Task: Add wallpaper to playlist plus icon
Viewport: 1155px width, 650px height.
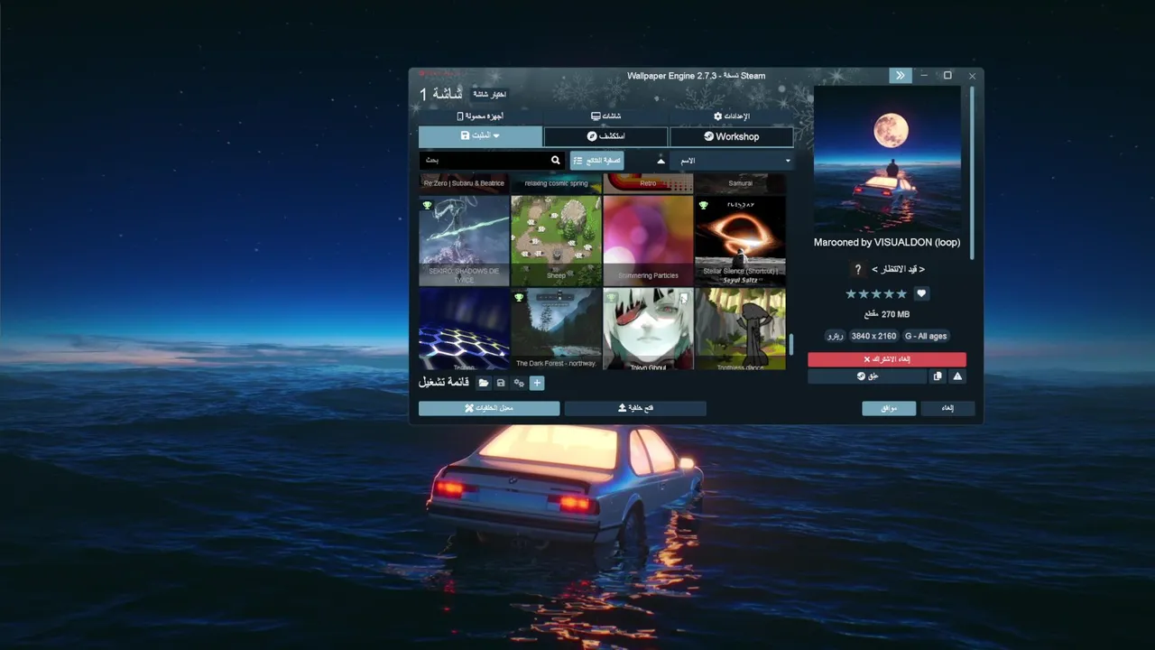Action: [x=537, y=383]
